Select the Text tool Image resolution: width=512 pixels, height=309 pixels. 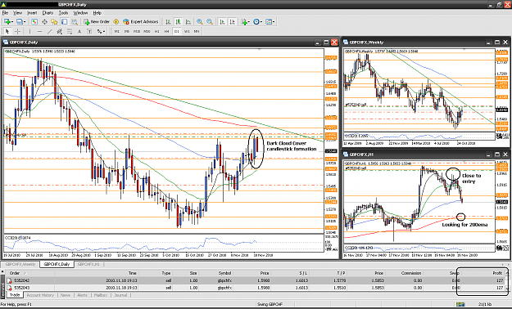79,31
